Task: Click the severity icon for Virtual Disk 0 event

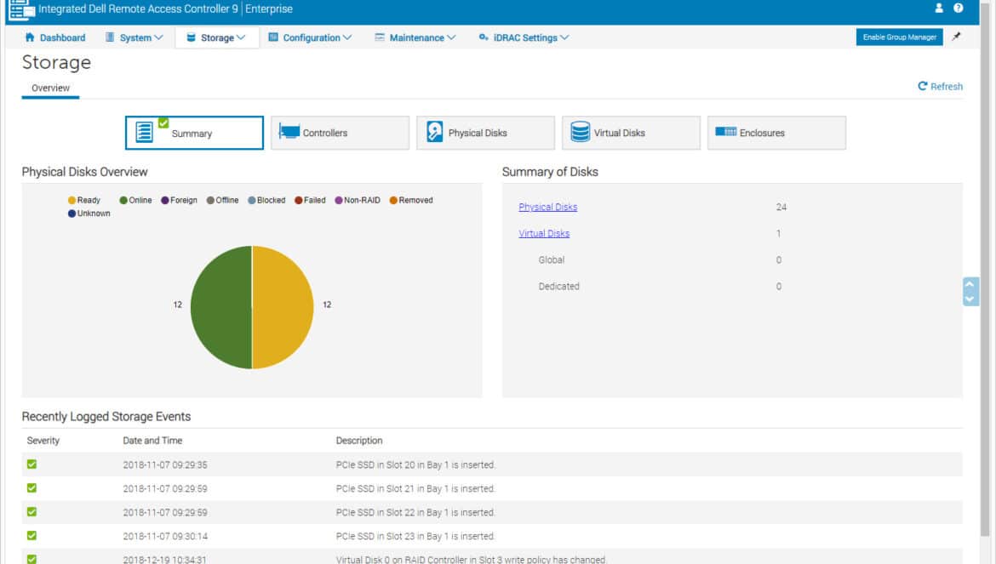Action: (x=31, y=559)
